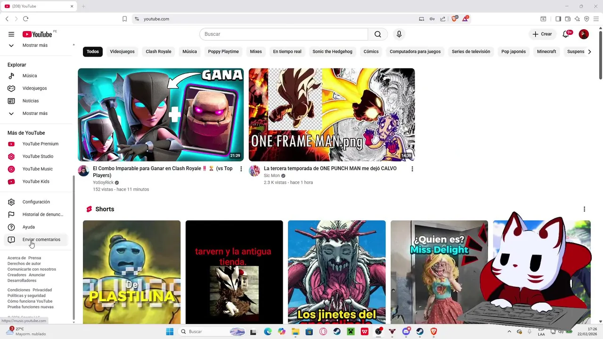Show more category chips with right arrow

pyautogui.click(x=589, y=51)
